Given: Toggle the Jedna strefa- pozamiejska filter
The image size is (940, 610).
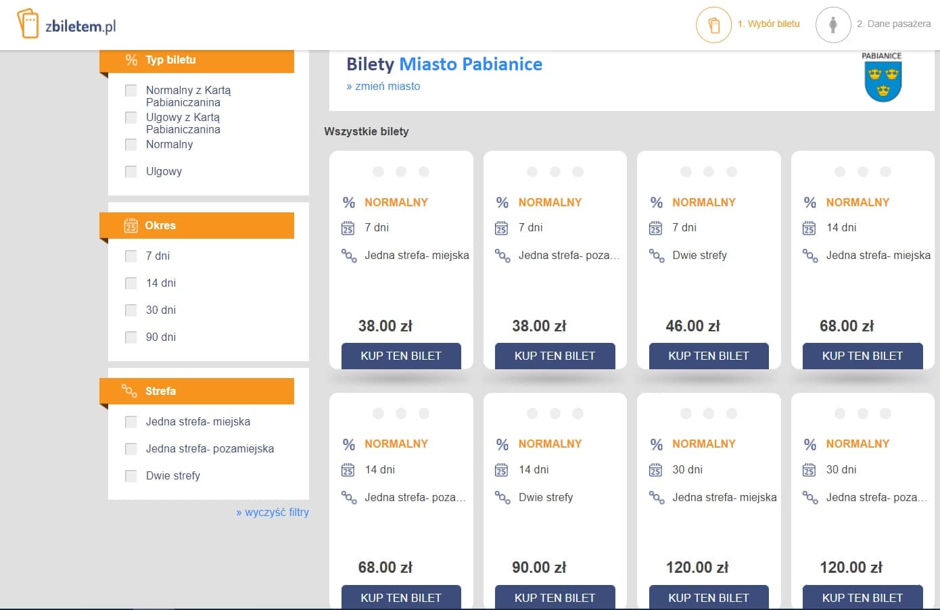Looking at the screenshot, I should click(131, 449).
